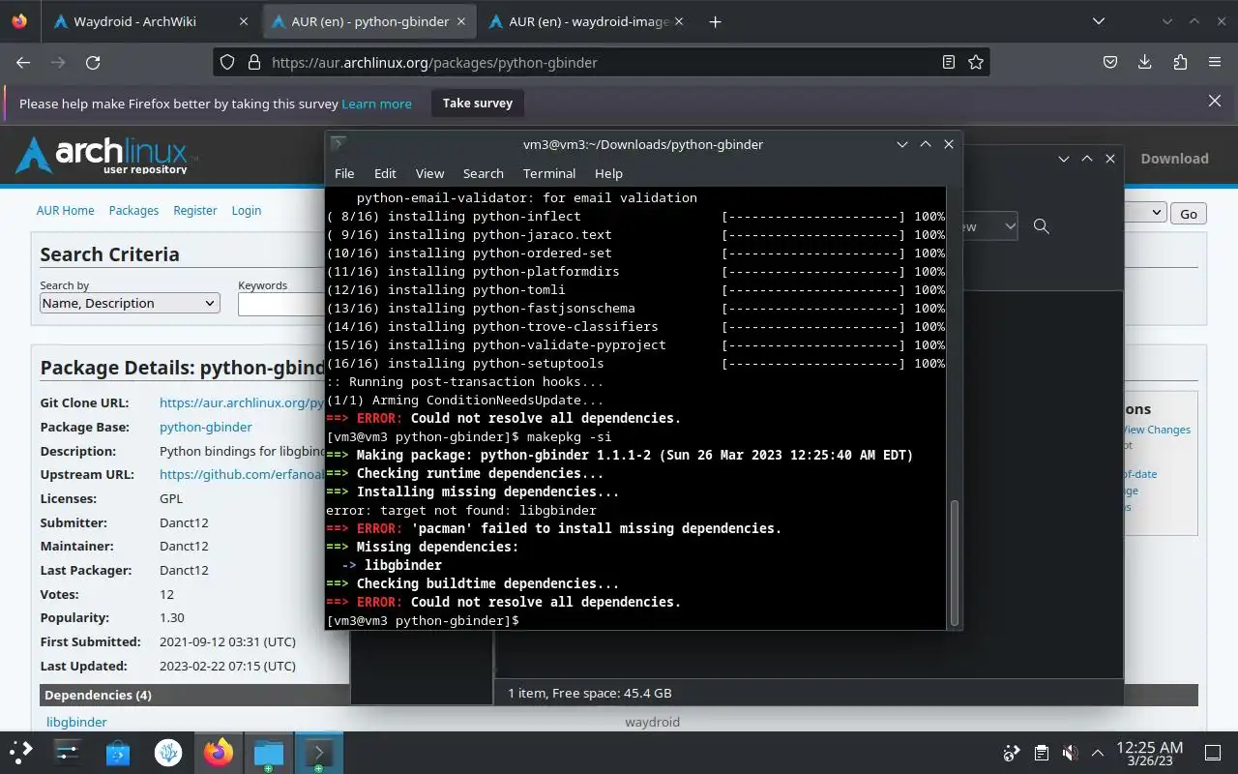Open the Firefox downloads panel
Screen dimensions: 1238x774
[1145, 62]
